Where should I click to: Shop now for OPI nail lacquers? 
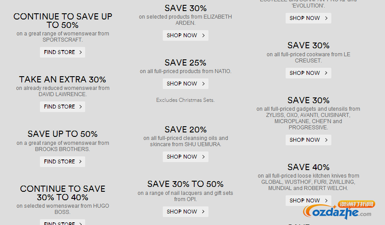tap(185, 212)
